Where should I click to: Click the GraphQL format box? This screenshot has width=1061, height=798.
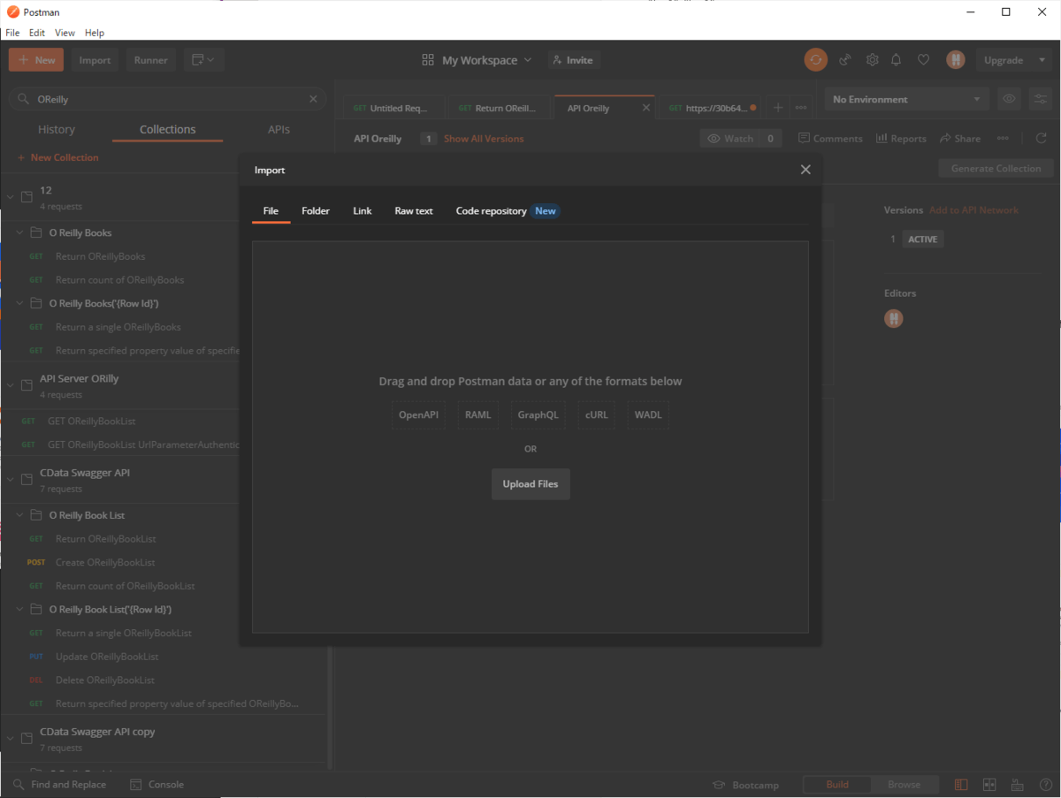538,414
